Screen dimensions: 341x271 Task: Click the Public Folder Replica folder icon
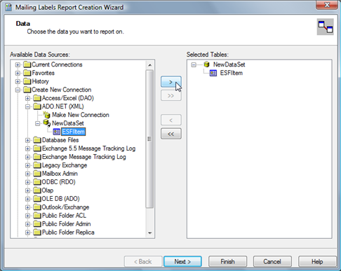click(x=37, y=232)
